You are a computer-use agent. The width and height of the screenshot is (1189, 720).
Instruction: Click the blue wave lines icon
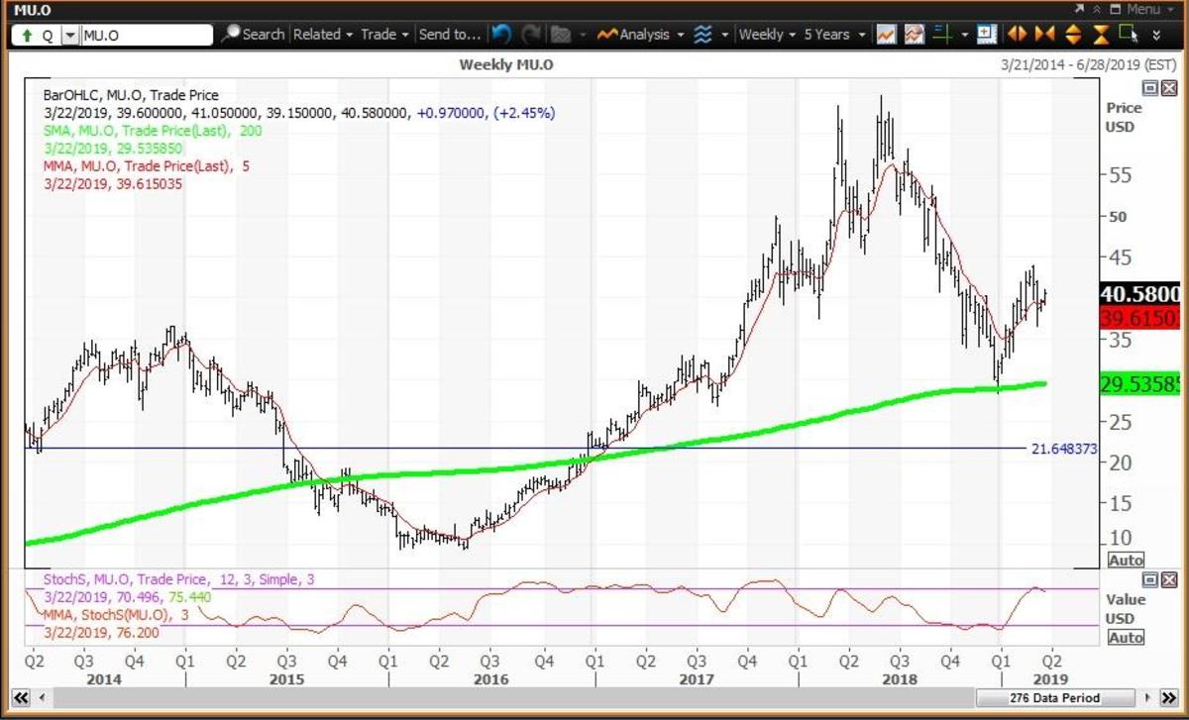(703, 35)
